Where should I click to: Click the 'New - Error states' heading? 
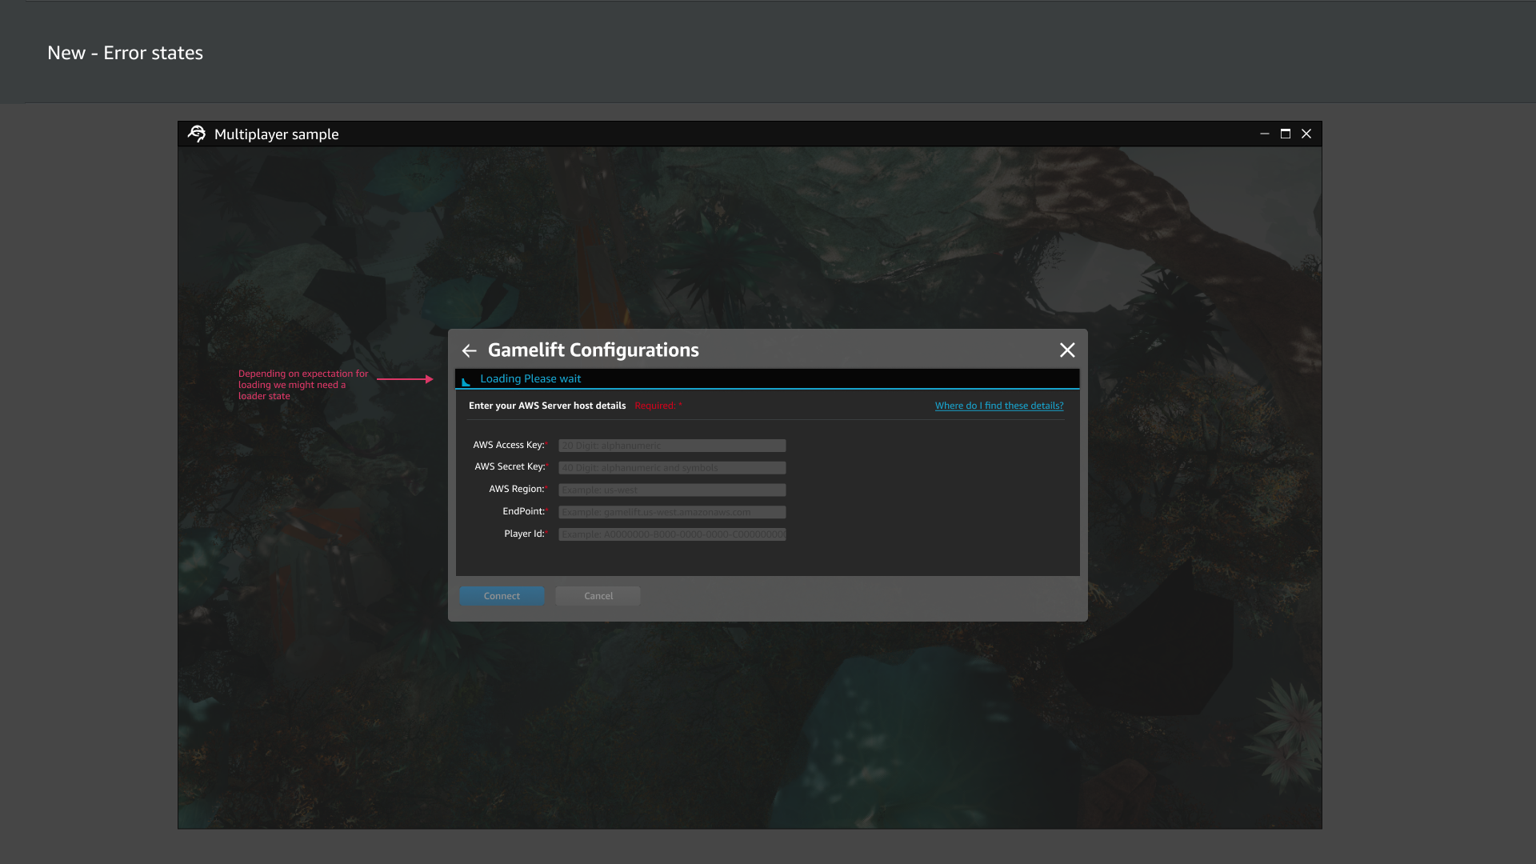[126, 53]
